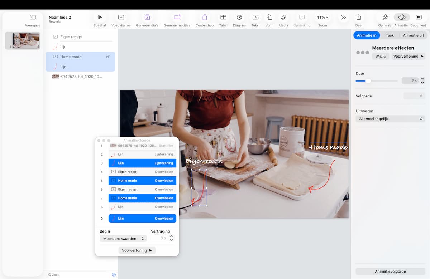Select animation row 5 Home made
Screen dimensions: 430x279
tap(142, 181)
